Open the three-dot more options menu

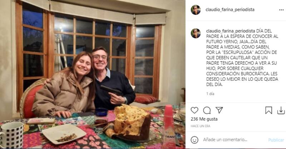point(281,10)
